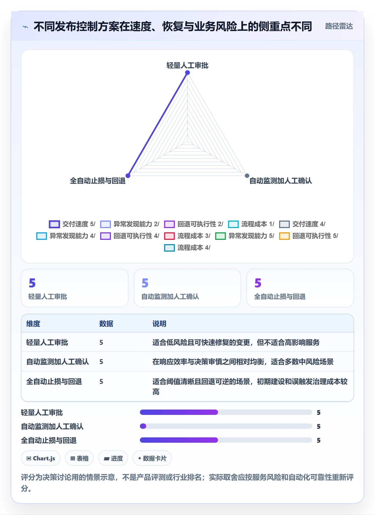Click the purple swatch for 回退可执行性 4/
The height and width of the screenshot is (515, 375).
(x=105, y=236)
